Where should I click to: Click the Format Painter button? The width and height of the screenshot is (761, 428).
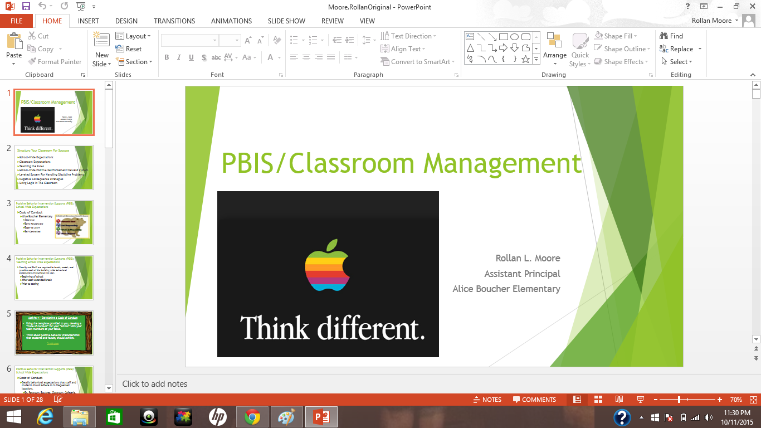[x=54, y=62]
